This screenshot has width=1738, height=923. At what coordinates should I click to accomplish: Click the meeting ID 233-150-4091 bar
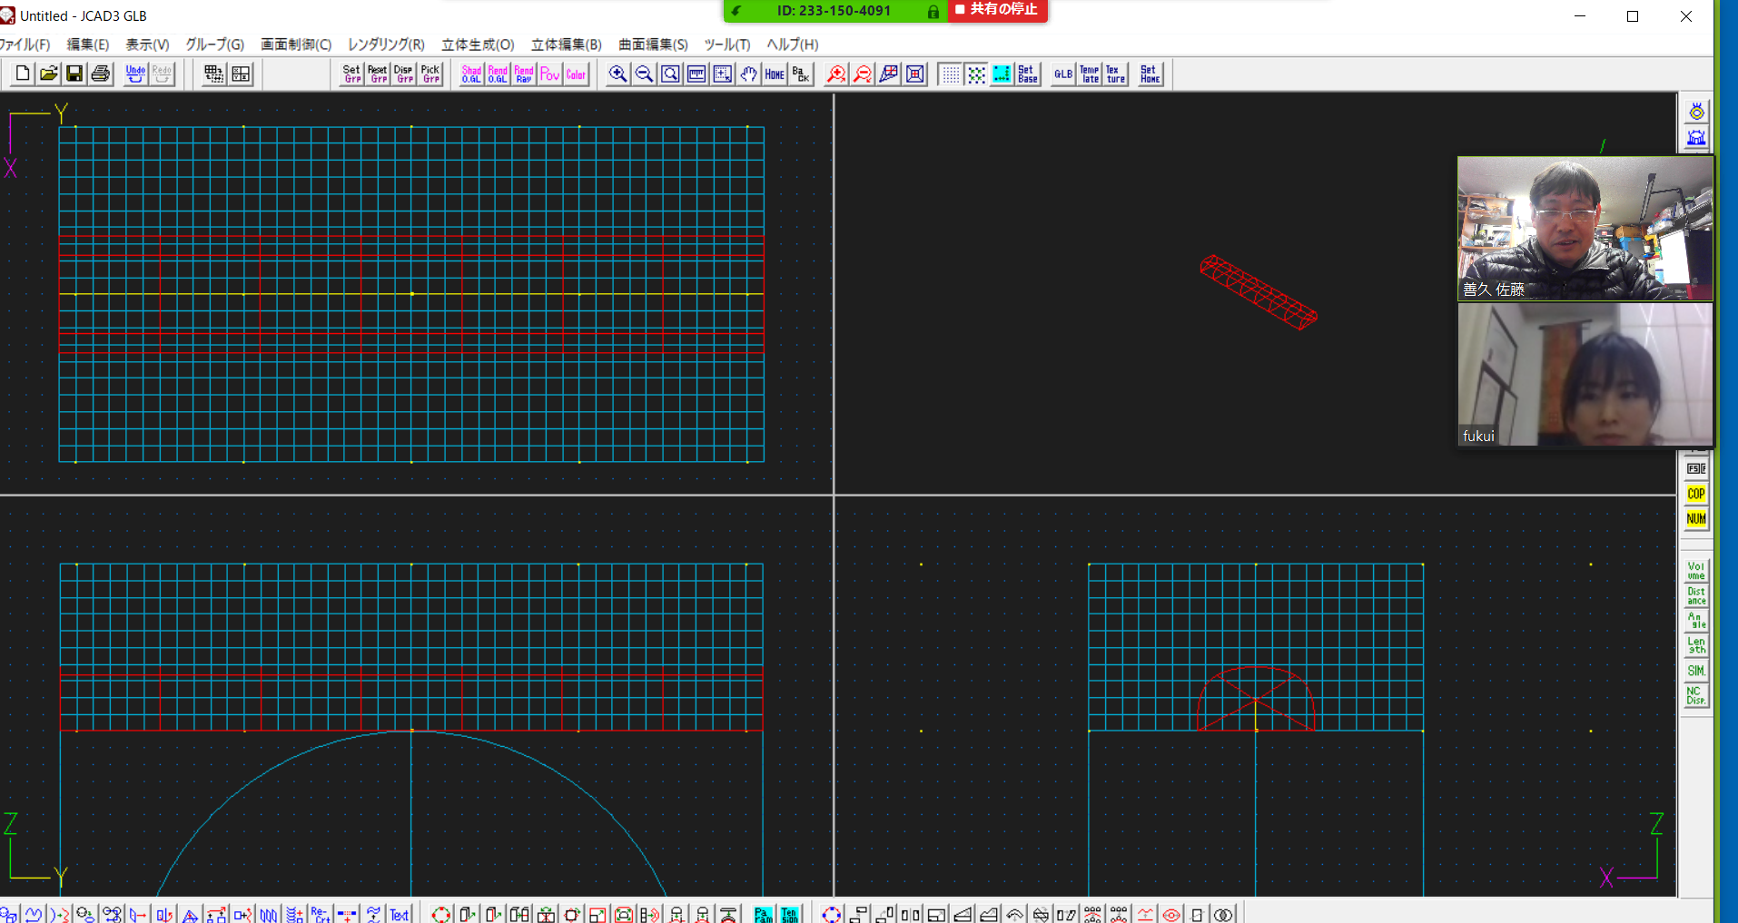[x=834, y=10]
